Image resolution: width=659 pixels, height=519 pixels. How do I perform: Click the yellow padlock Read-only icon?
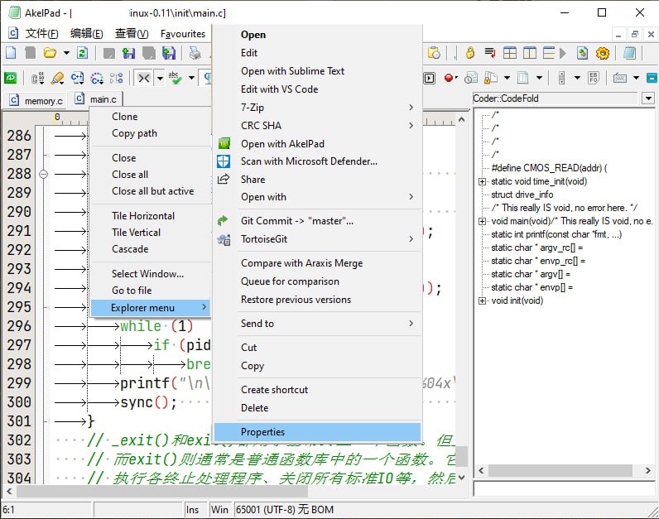[470, 53]
